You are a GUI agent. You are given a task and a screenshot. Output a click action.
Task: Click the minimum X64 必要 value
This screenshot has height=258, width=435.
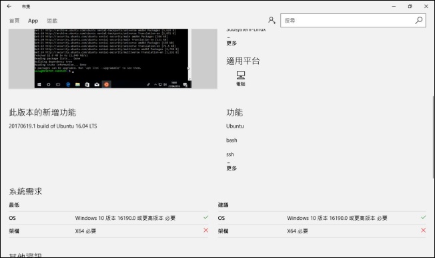[85, 231]
